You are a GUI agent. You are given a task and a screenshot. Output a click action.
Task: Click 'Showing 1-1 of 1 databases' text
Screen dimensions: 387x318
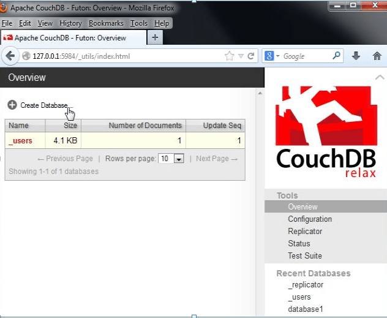[x=53, y=172]
